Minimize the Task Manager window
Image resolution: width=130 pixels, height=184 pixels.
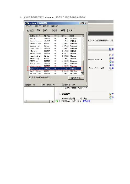[x=80, y=23]
